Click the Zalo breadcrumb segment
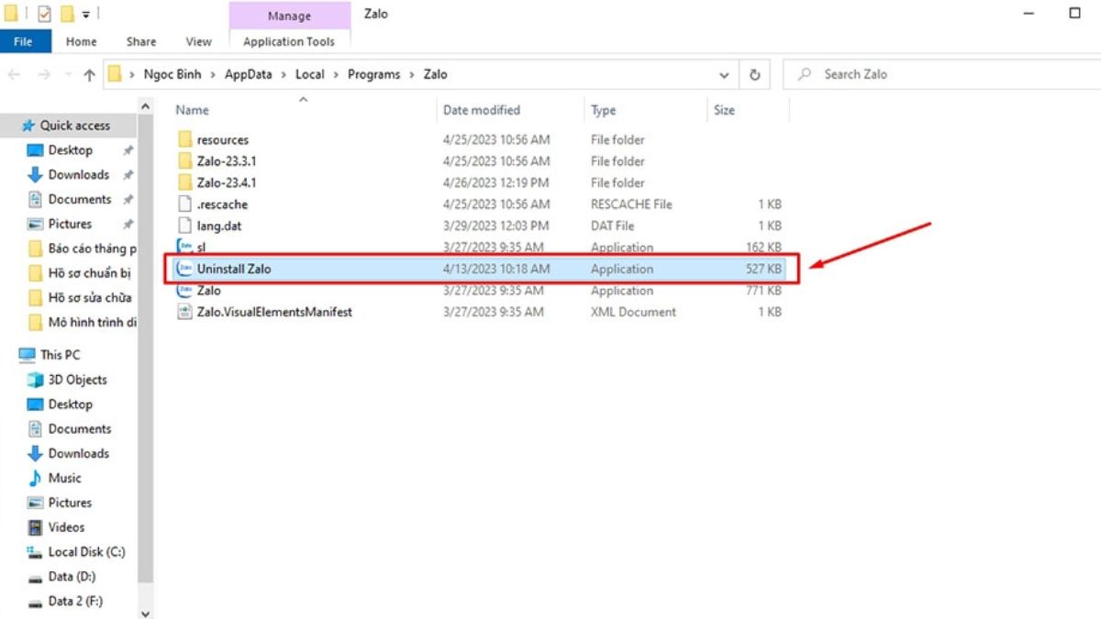The image size is (1101, 619). [436, 74]
